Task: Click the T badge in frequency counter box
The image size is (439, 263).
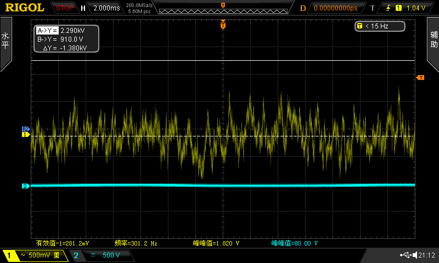Action: tap(360, 26)
